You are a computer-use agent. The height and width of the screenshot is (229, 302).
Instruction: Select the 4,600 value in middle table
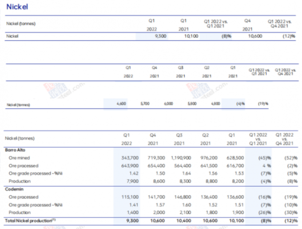click(x=122, y=103)
